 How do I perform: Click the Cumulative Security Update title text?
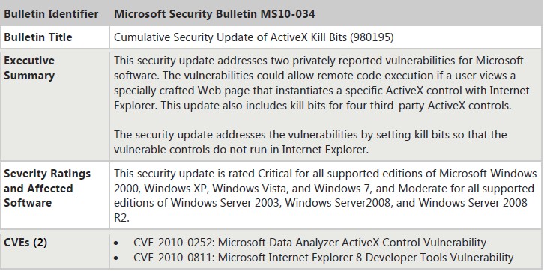253,37
